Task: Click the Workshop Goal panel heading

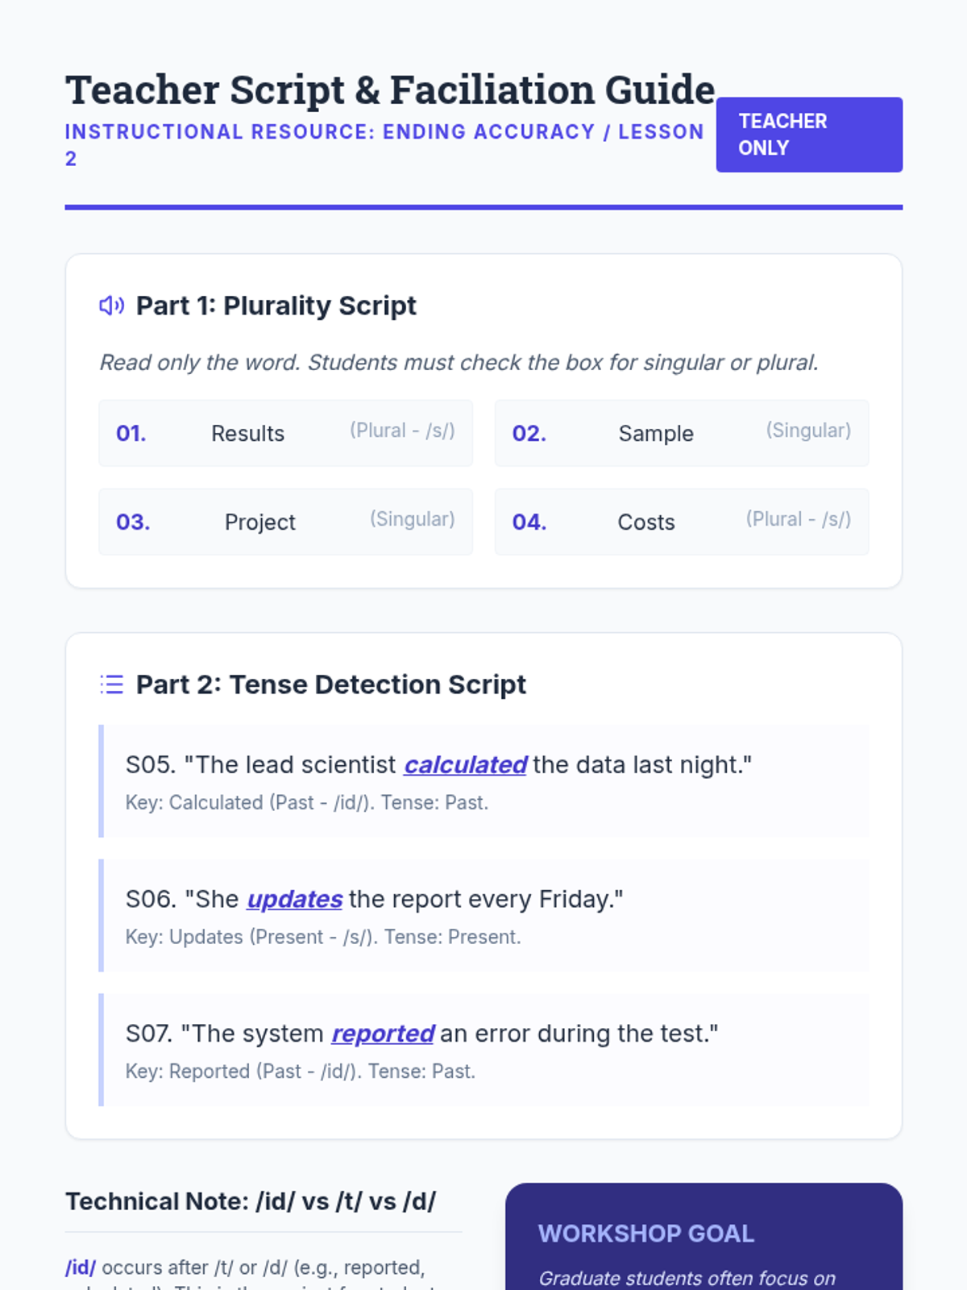Action: 645,1234
